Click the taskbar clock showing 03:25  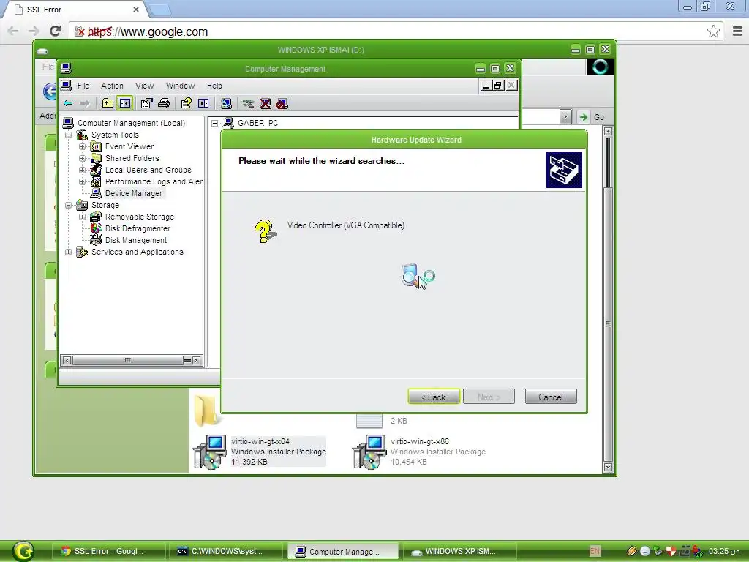pyautogui.click(x=724, y=551)
